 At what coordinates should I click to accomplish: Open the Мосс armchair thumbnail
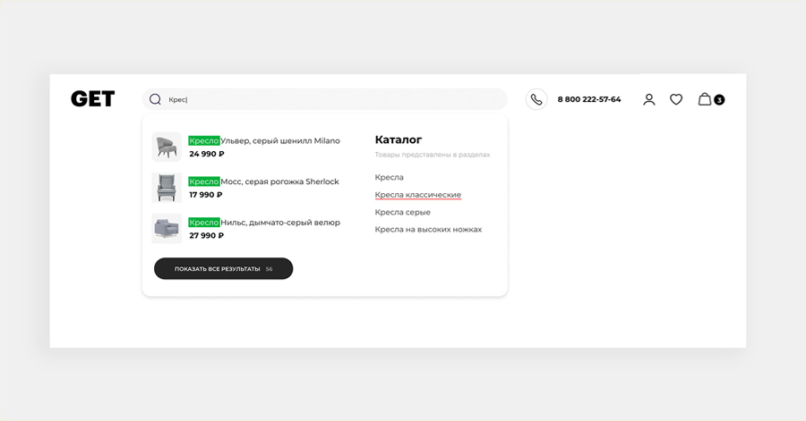point(167,188)
